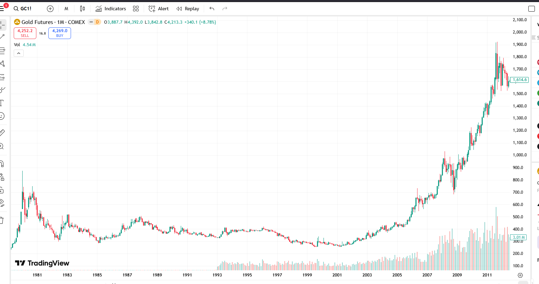Open the GC1! symbol search
The width and height of the screenshot is (539, 284).
click(23, 9)
